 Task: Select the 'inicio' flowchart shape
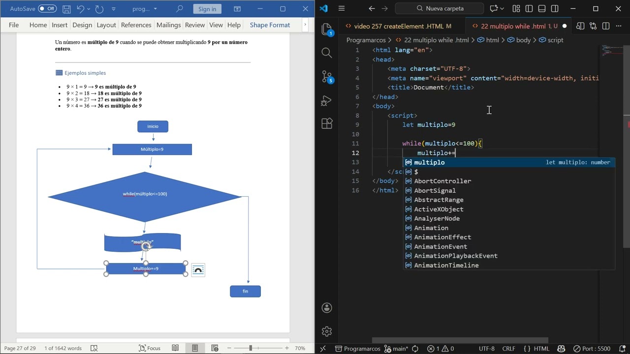[153, 126]
